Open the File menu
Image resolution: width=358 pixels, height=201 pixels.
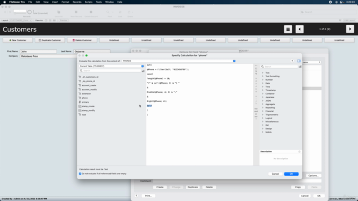pos(30,2)
